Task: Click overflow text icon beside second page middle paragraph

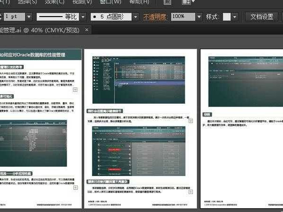Action: pos(191,121)
